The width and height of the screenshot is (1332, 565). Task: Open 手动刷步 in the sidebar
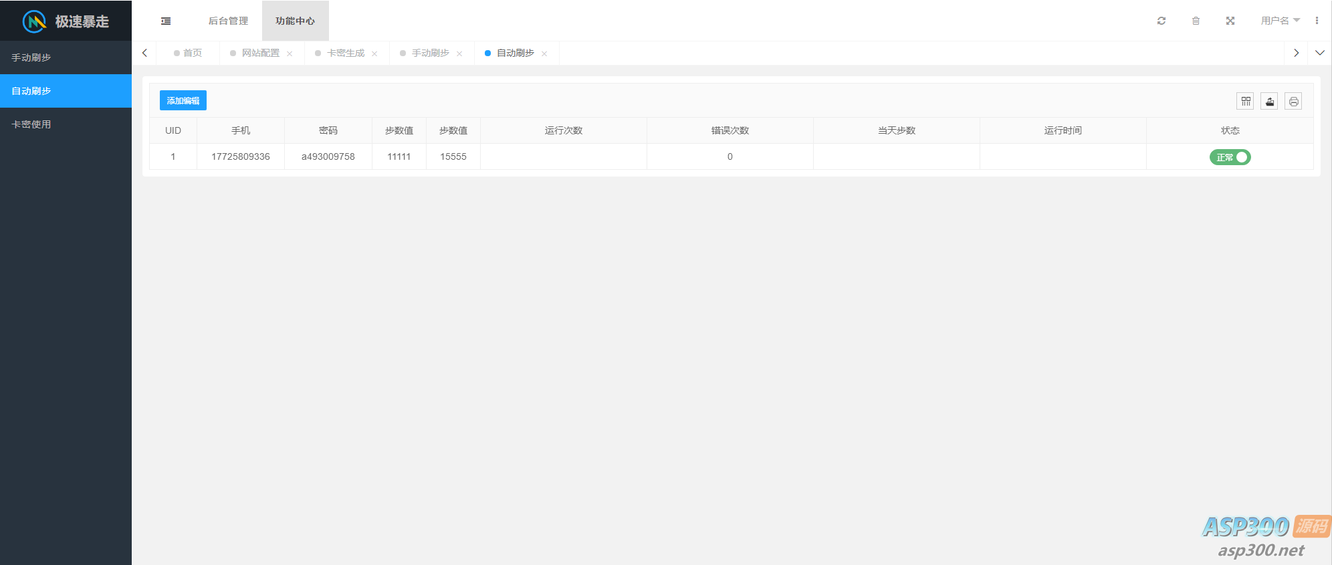coord(66,58)
